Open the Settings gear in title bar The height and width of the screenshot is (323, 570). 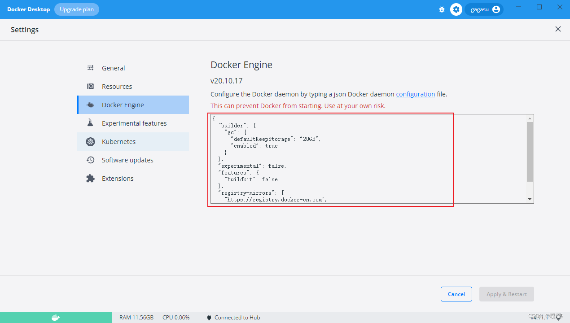456,9
